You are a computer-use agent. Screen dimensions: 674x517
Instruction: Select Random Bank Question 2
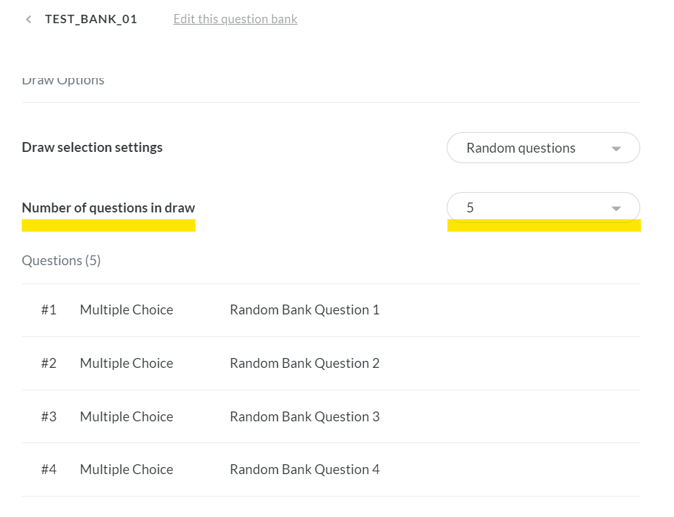coord(304,364)
